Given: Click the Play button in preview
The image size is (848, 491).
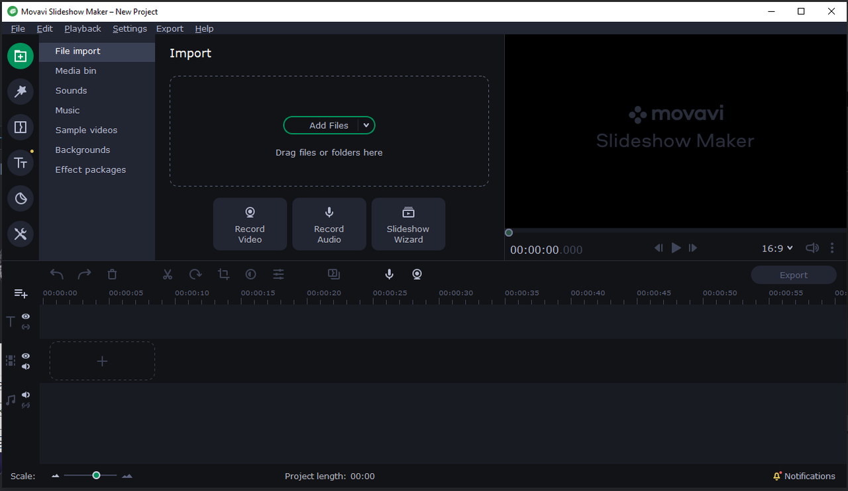Looking at the screenshot, I should click(676, 248).
